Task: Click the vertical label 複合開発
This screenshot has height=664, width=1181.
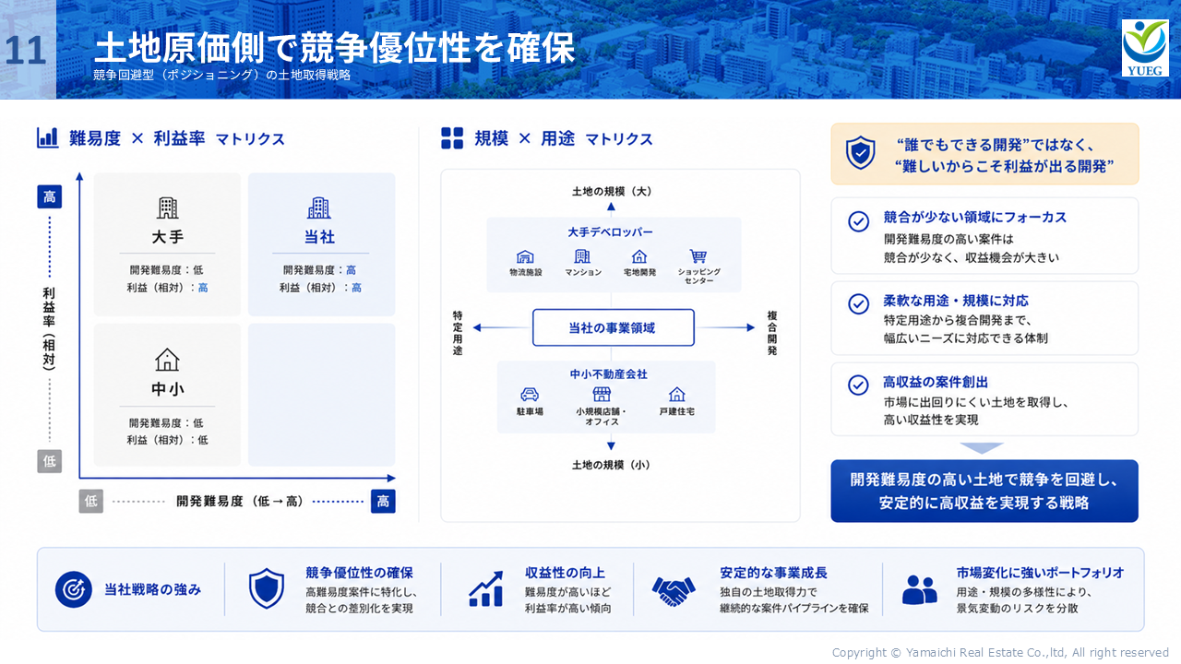Action: pos(772,333)
